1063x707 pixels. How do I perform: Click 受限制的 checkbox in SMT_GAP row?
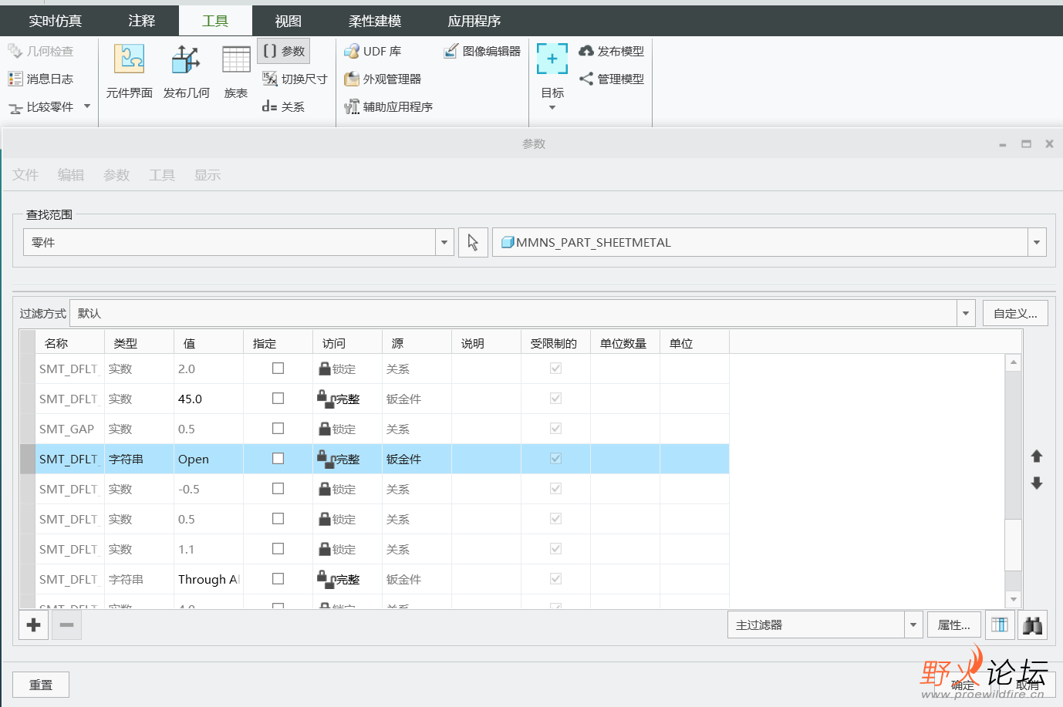point(555,429)
